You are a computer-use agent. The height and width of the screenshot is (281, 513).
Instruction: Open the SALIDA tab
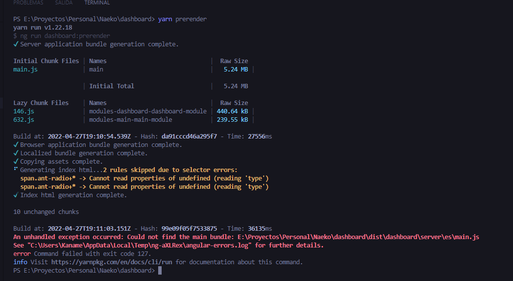pos(64,2)
